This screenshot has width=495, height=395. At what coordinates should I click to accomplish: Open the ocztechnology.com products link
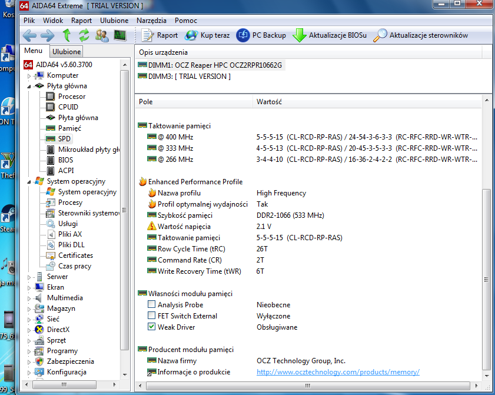[338, 372]
